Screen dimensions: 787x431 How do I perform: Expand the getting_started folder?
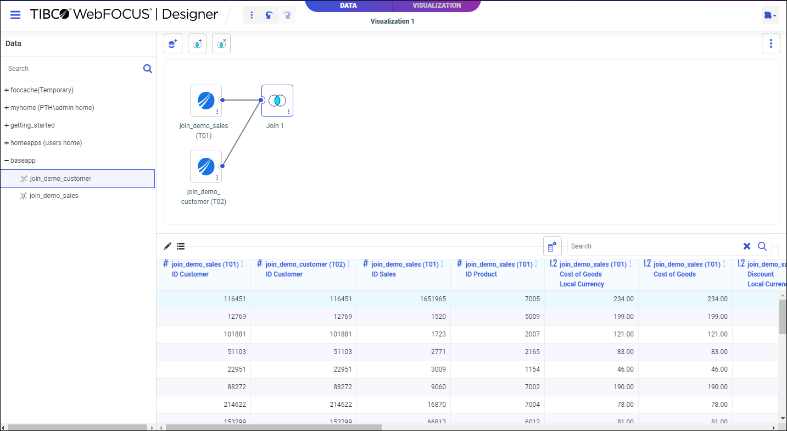(x=7, y=125)
